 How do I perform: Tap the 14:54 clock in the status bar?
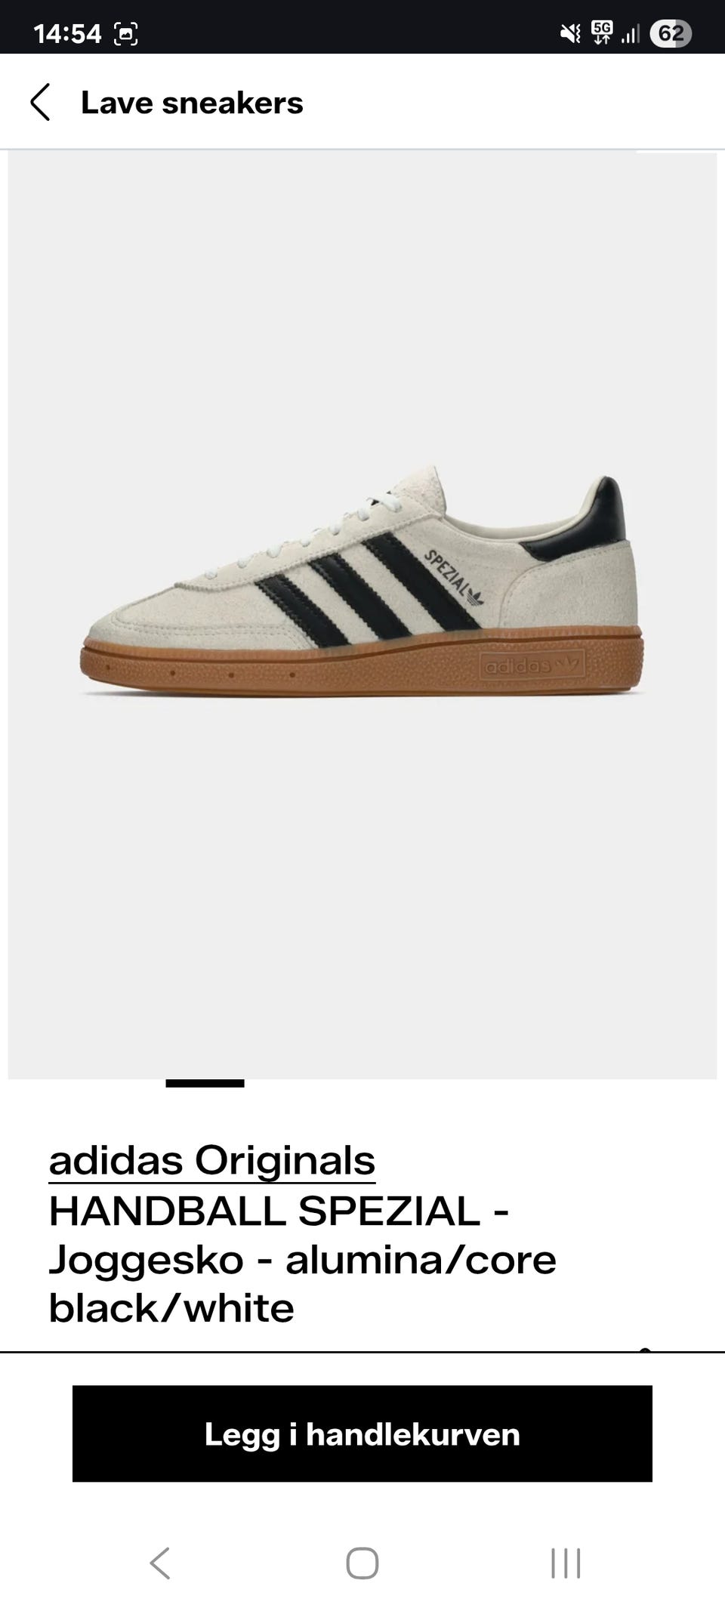pyautogui.click(x=67, y=33)
